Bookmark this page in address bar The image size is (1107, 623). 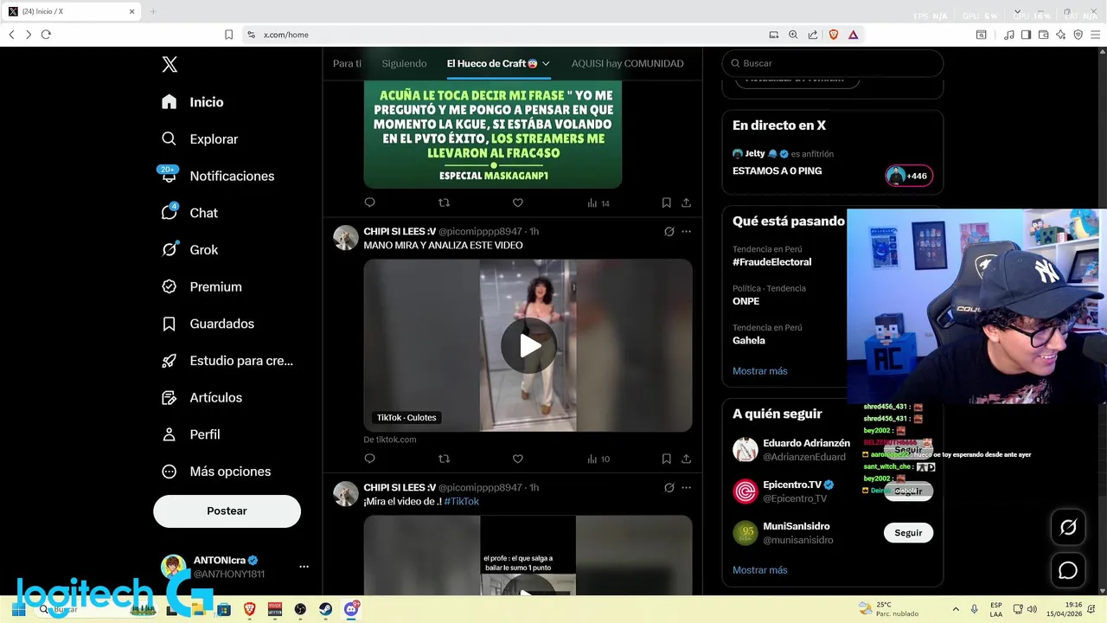click(228, 35)
